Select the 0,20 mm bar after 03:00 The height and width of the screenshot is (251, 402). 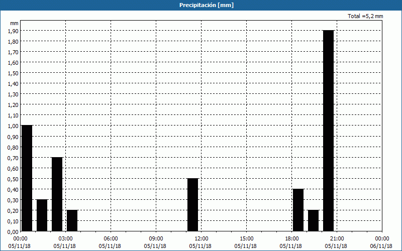pos(72,221)
